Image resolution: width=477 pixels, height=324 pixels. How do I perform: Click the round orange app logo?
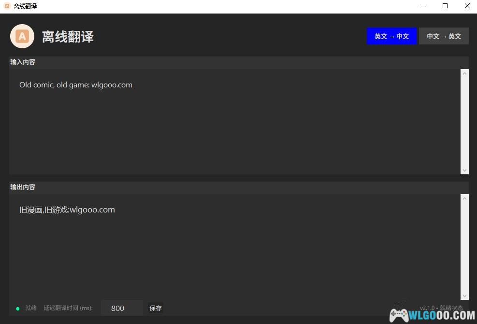click(x=22, y=36)
